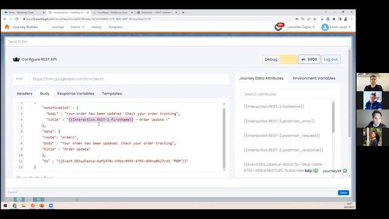
Task: Open Chrome from the taskbar
Action: (15, 206)
